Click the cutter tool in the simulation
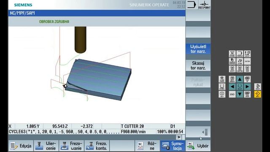 (81, 40)
